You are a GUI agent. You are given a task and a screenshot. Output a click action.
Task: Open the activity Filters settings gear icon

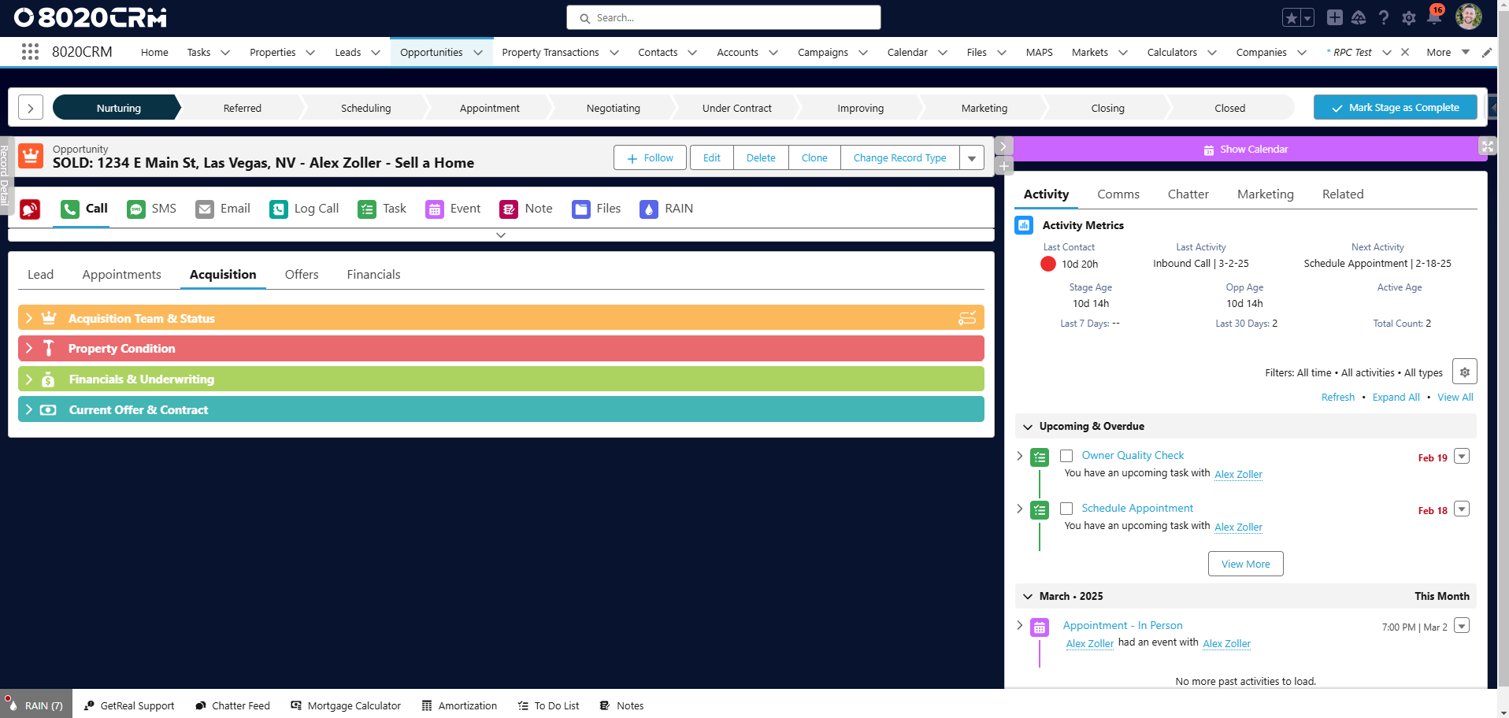click(1464, 371)
